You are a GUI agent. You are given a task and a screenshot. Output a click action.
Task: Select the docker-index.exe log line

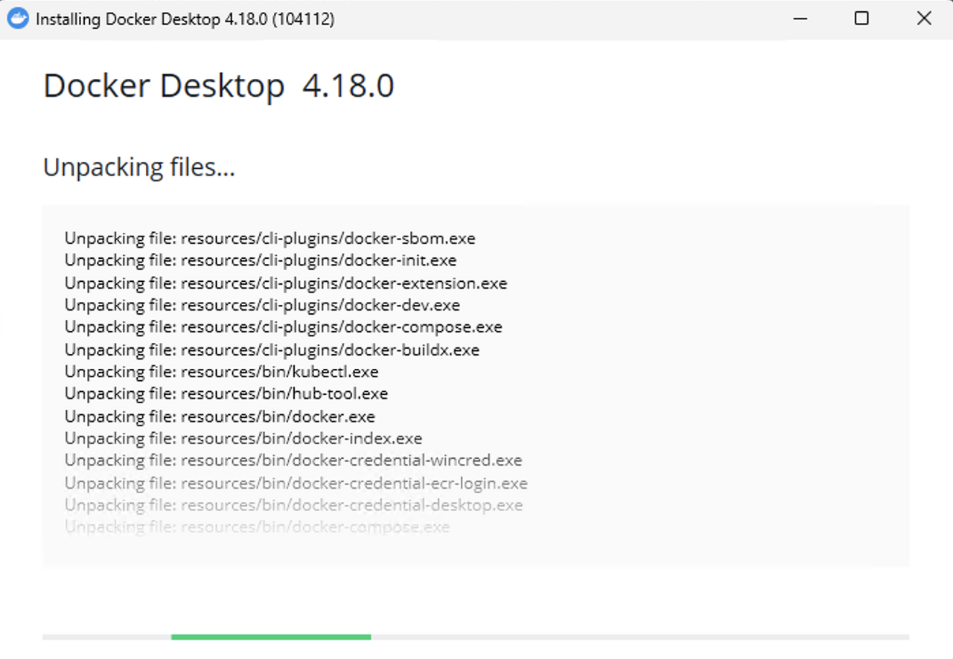click(243, 439)
